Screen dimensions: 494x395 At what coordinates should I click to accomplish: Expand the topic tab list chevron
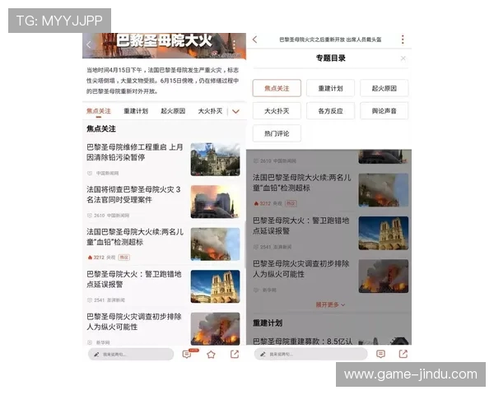(x=235, y=111)
